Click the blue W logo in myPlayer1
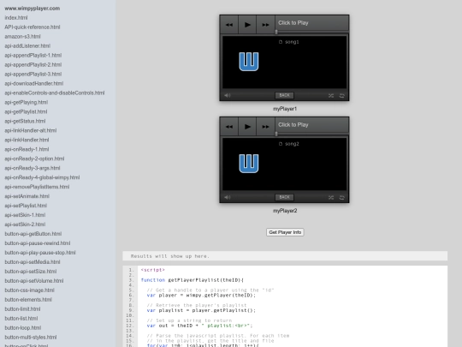The image size is (462, 347). tap(249, 62)
